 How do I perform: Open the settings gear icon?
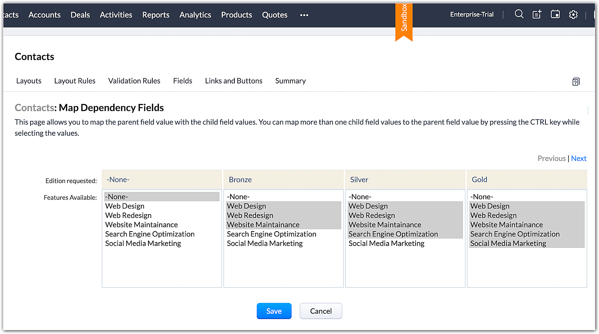573,14
